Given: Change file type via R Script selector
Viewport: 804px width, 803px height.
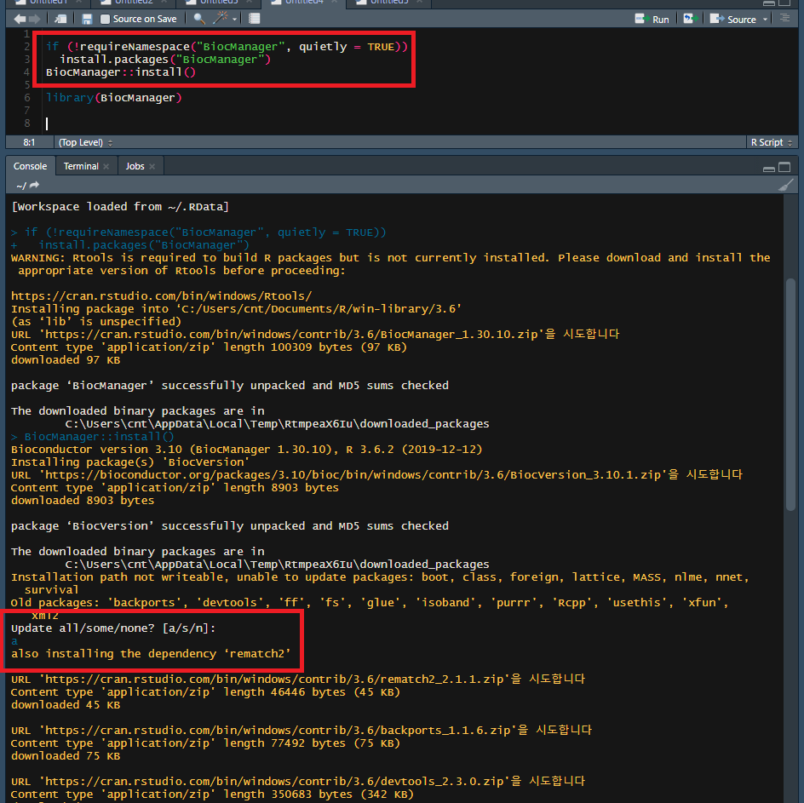Looking at the screenshot, I should coord(771,142).
